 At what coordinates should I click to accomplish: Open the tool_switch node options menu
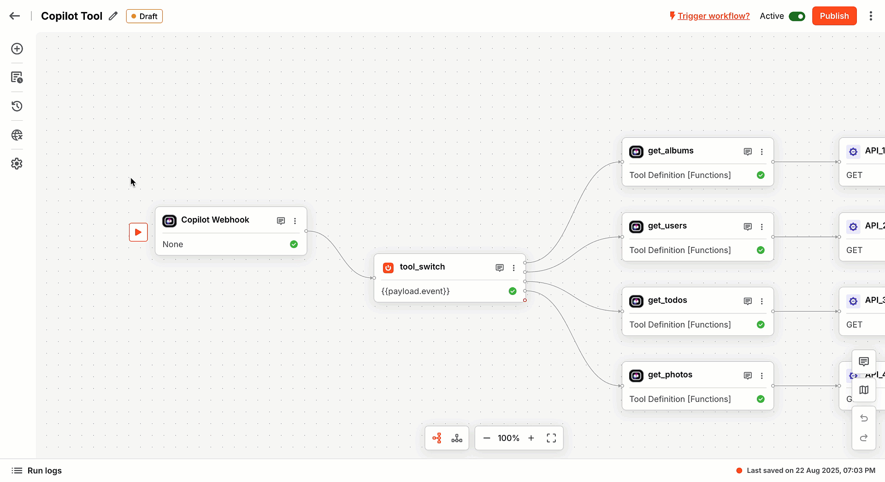(513, 268)
